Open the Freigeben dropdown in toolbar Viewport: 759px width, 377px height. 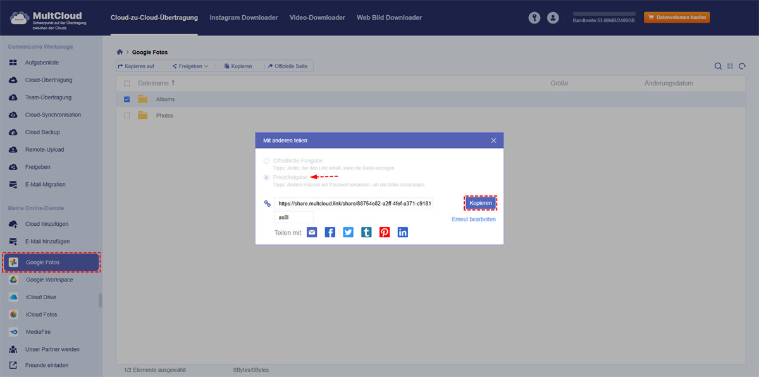pos(190,66)
